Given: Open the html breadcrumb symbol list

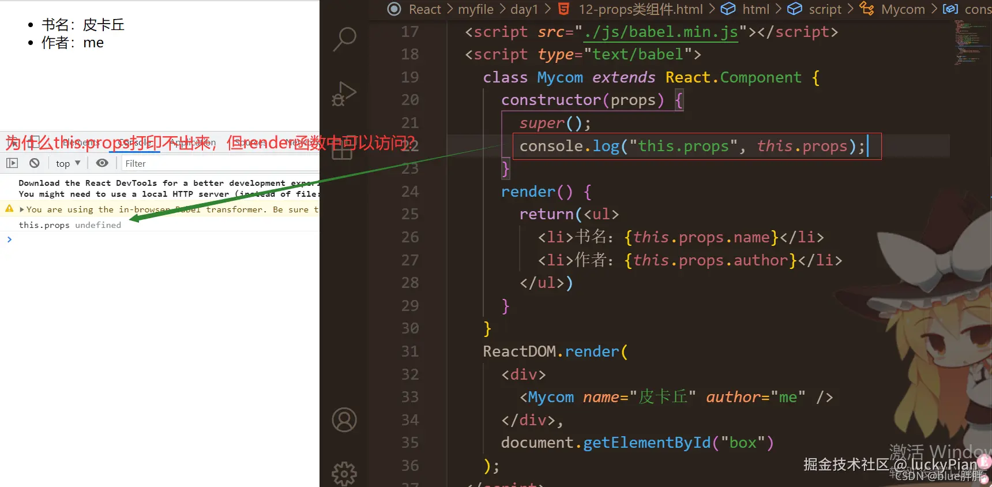Looking at the screenshot, I should pos(756,9).
